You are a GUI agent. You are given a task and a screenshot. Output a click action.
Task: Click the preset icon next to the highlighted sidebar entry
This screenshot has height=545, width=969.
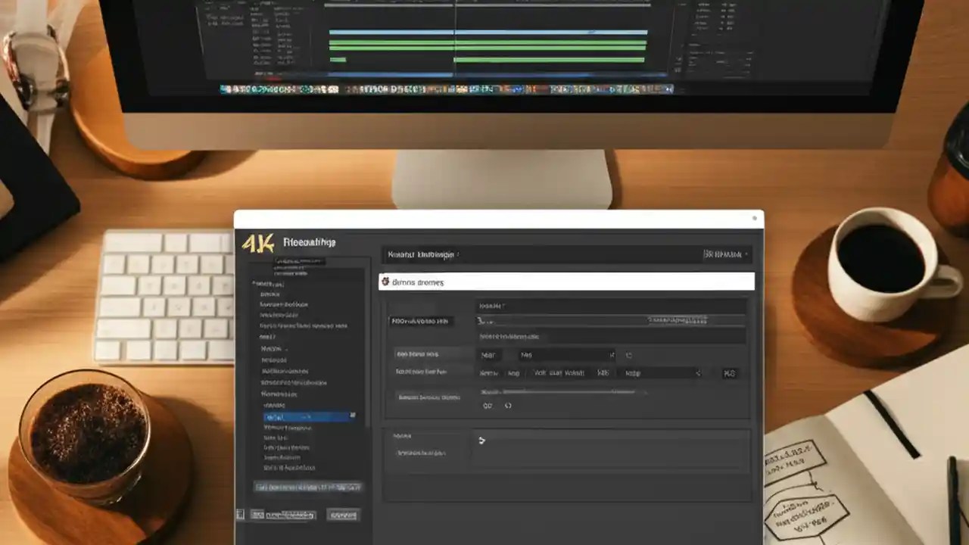click(x=352, y=416)
